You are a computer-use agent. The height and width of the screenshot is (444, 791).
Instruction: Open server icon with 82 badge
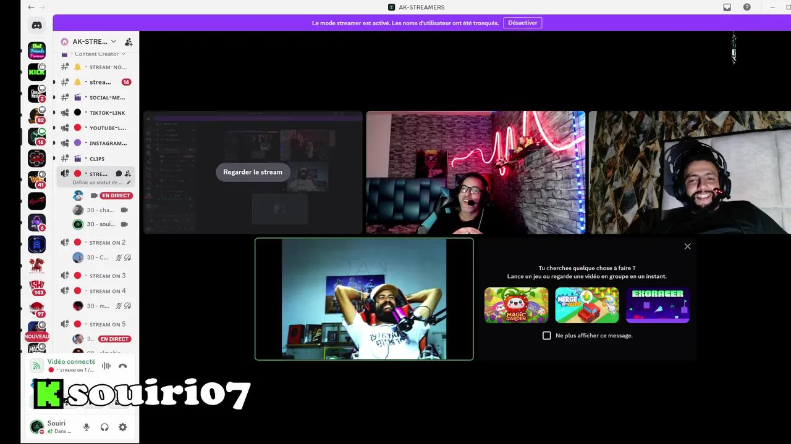click(x=36, y=115)
